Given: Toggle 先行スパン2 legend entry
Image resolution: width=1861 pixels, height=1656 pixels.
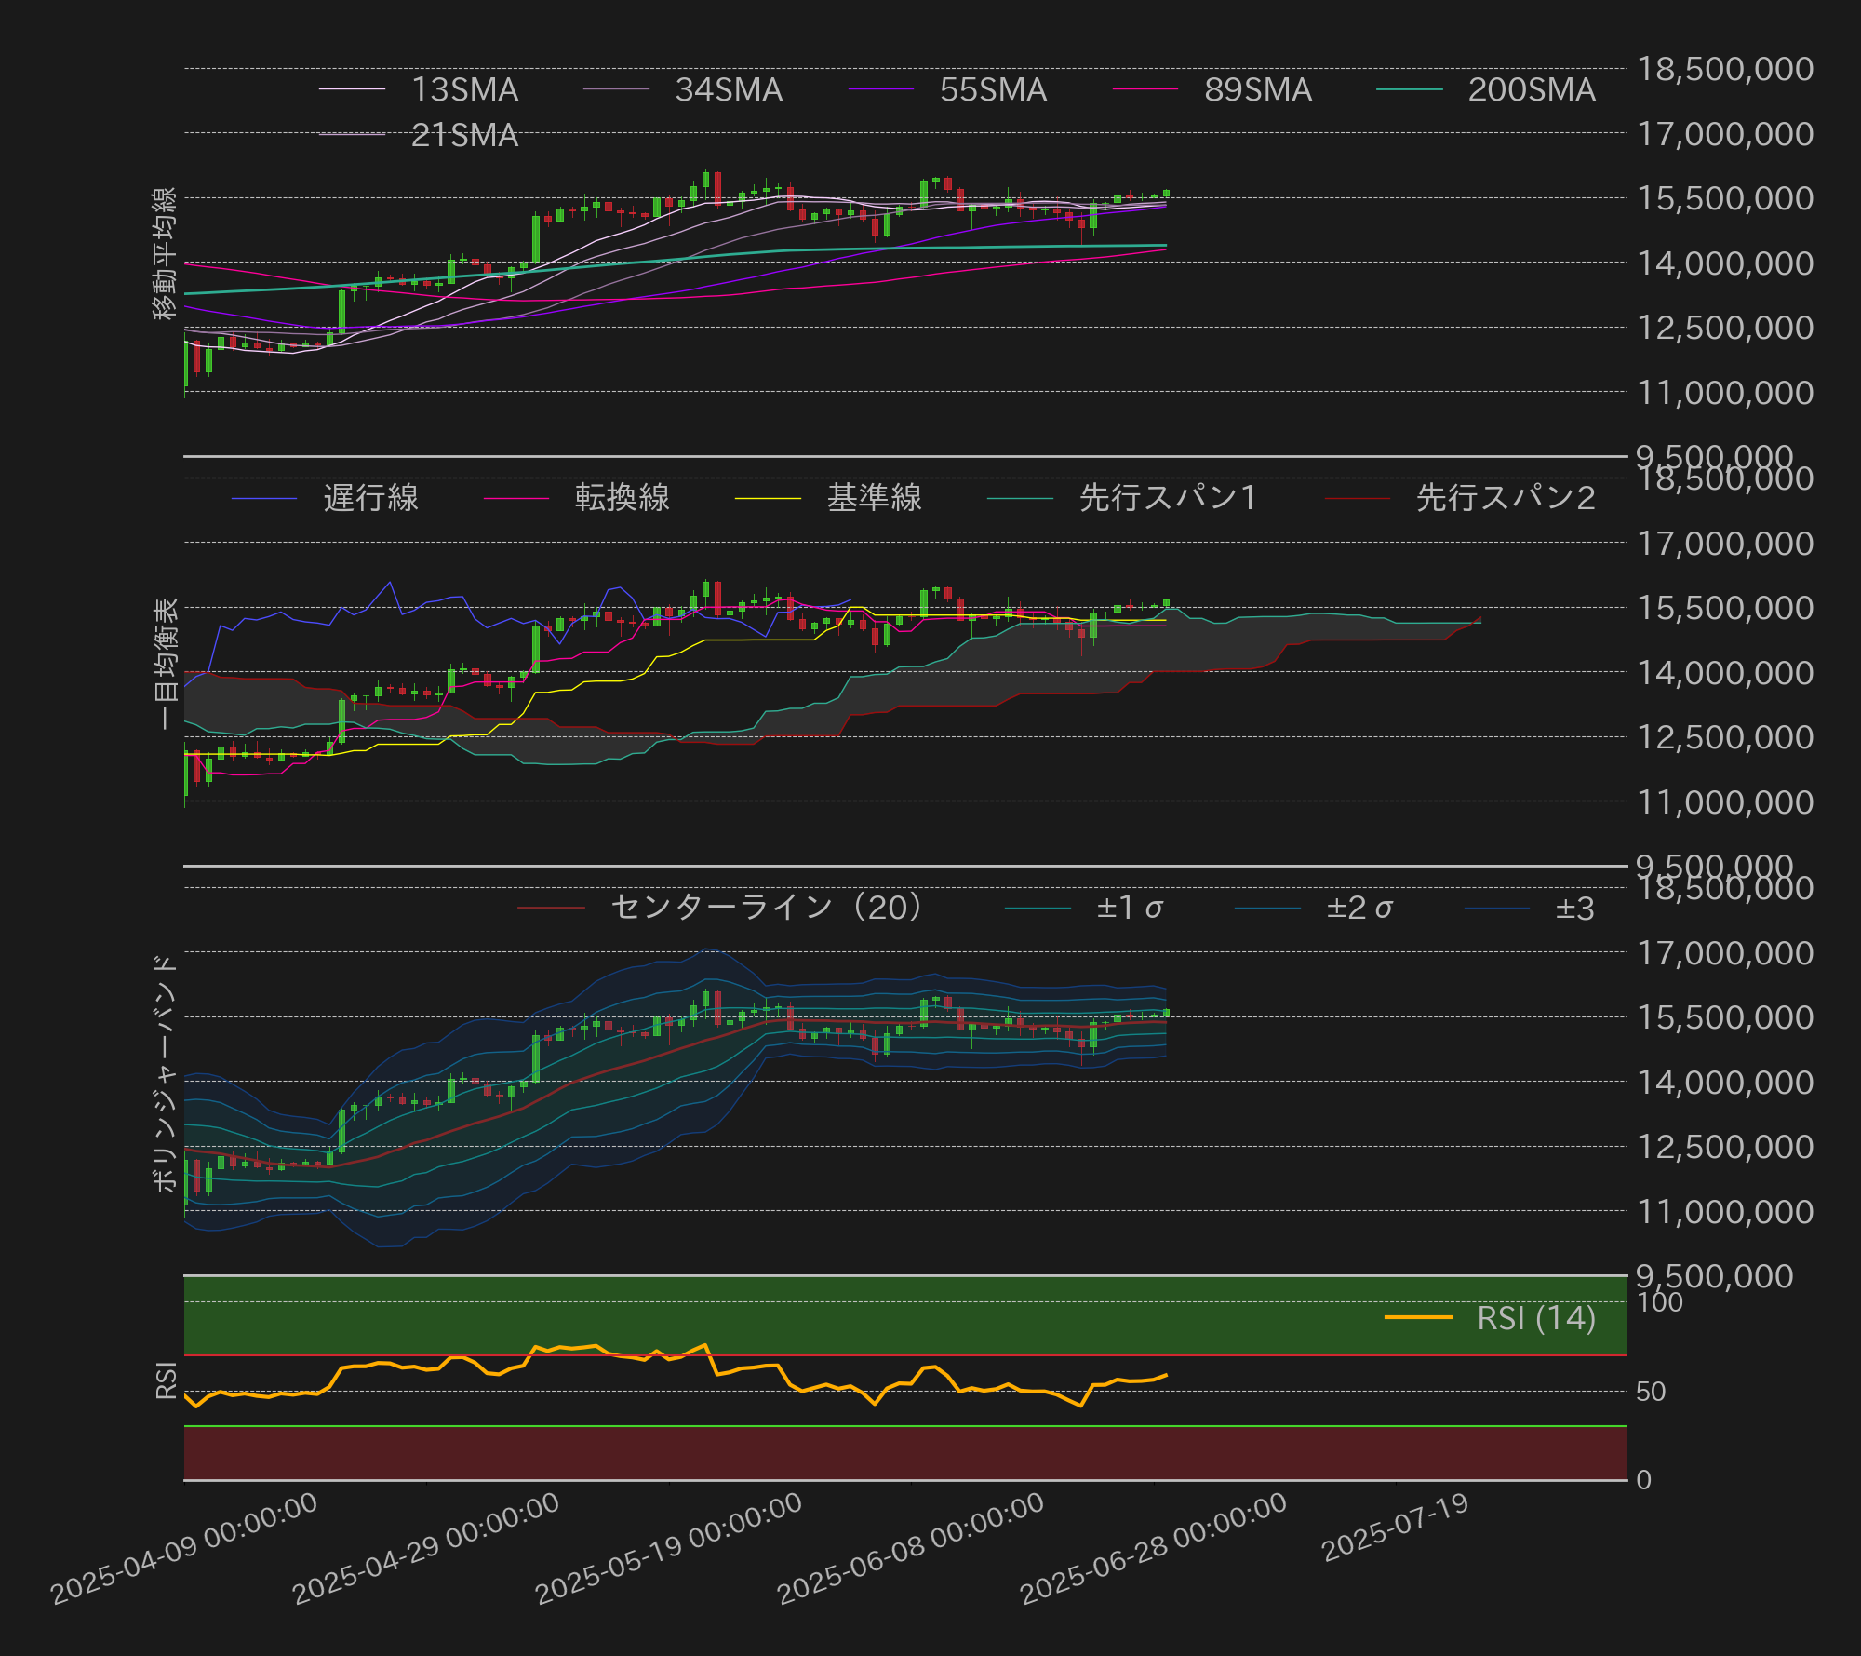Looking at the screenshot, I should coord(1505,498).
